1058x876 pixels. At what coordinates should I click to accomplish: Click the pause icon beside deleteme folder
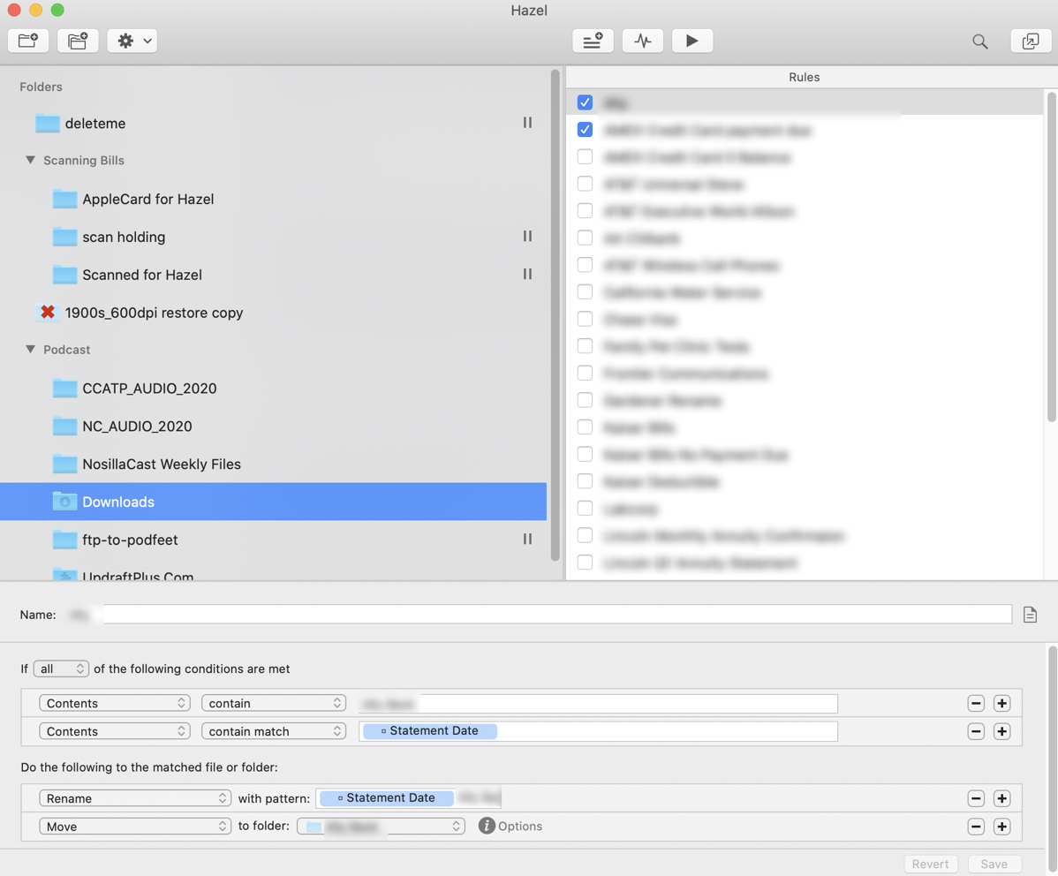527,123
